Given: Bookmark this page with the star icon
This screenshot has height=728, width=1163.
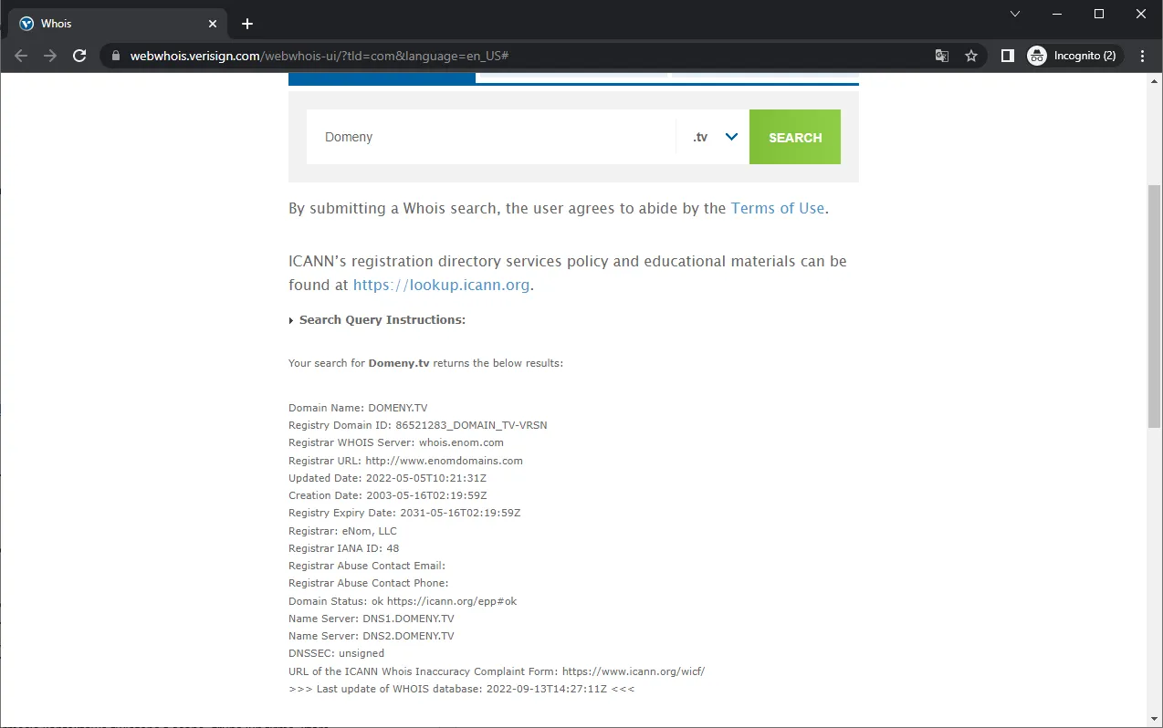Looking at the screenshot, I should click(970, 56).
